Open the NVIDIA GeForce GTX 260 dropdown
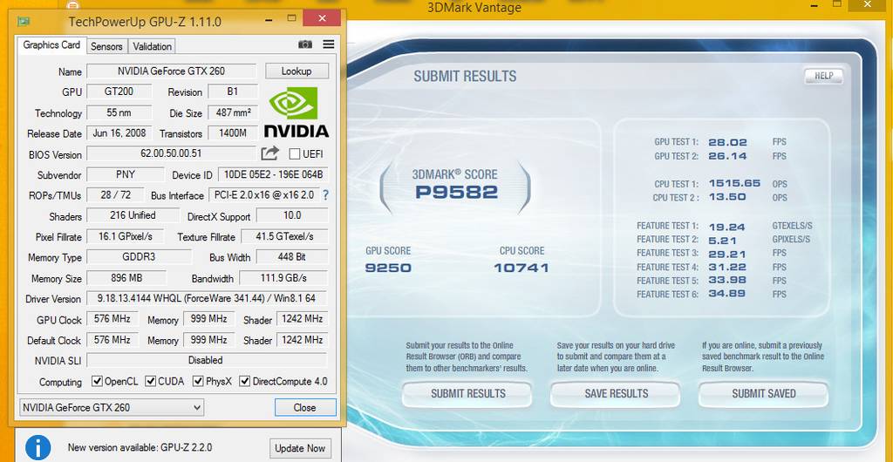This screenshot has width=893, height=462. [x=111, y=407]
